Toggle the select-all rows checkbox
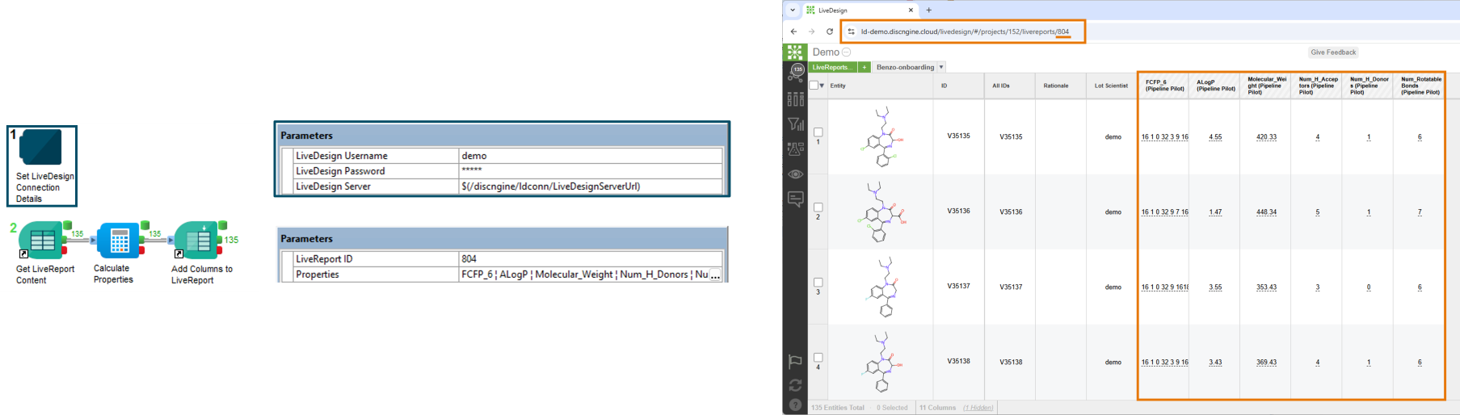This screenshot has width=1460, height=415. pyautogui.click(x=814, y=85)
